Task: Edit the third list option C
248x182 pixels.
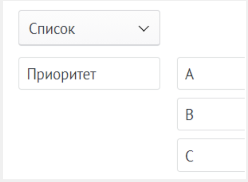Action: (x=211, y=155)
